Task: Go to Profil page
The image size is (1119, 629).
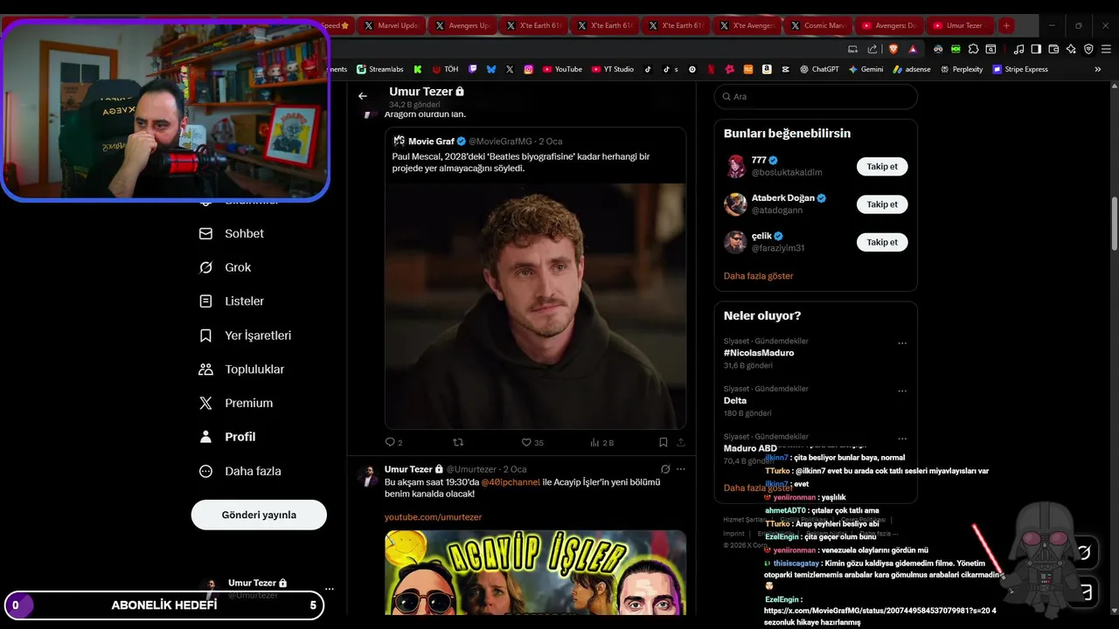Action: point(227,437)
